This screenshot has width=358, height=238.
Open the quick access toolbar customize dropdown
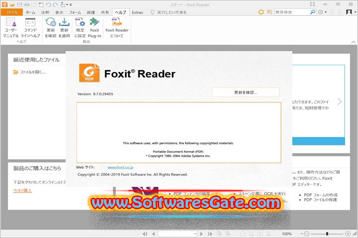(71, 5)
